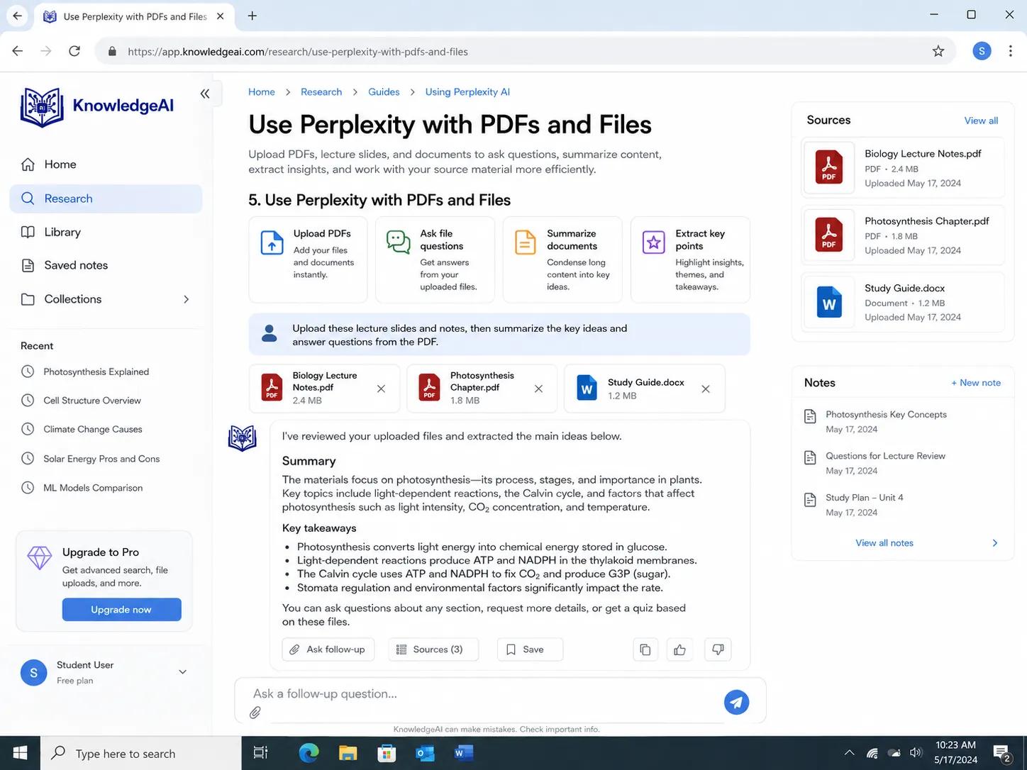The height and width of the screenshot is (770, 1027).
Task: Go back using the browser back arrow
Action: (18, 51)
